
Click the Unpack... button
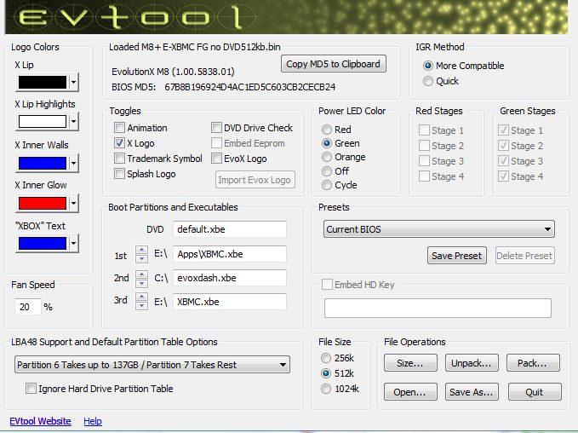click(x=472, y=363)
